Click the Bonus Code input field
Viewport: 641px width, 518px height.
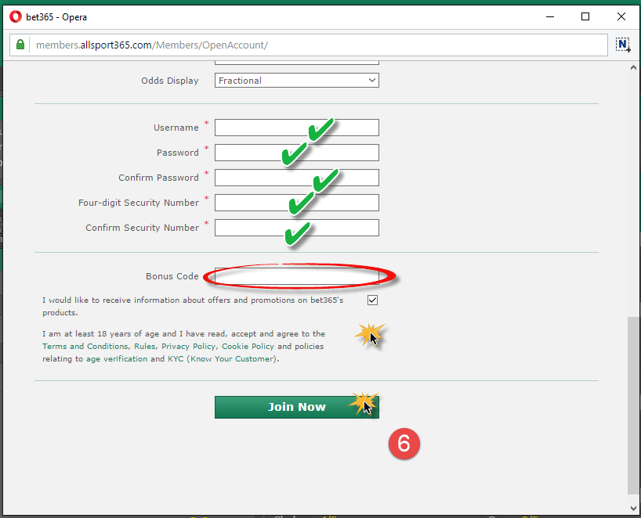pyautogui.click(x=297, y=276)
